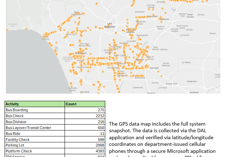Select the Bus Check row label
Image resolution: width=227 pixels, height=157 pixels.
(x=15, y=116)
